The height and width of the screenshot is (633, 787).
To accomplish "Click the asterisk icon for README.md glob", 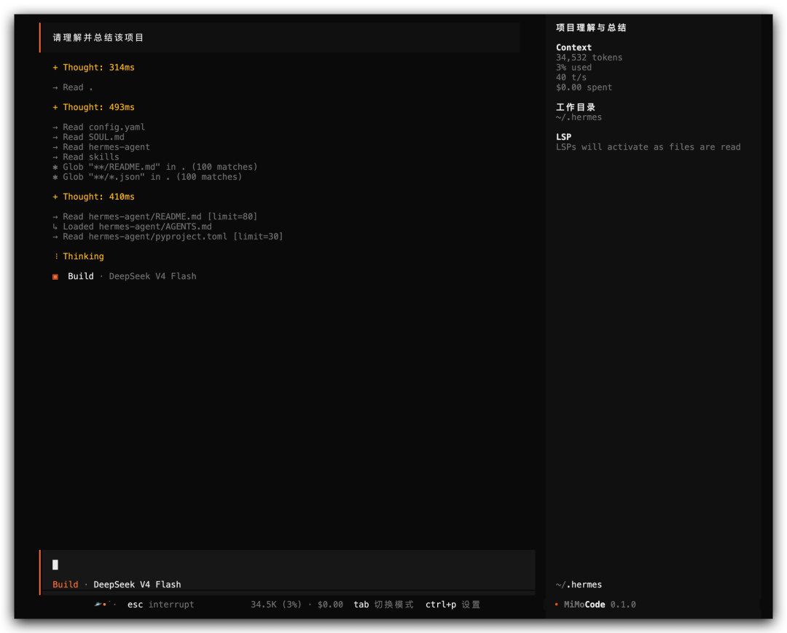I will [55, 167].
